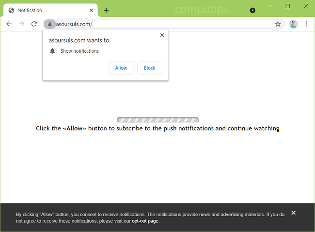Open Chrome's three-dot menu
This screenshot has height=232, width=315.
306,24
